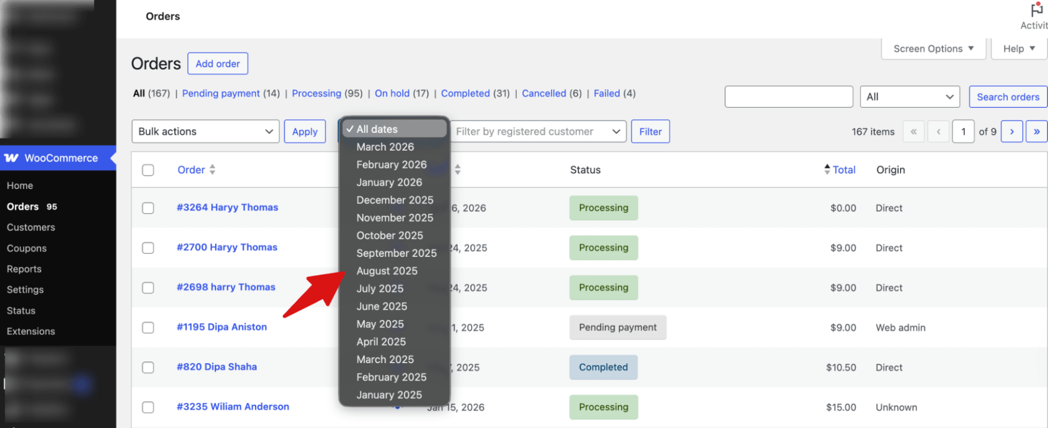Open order #820 Dipa Shaha
Image resolution: width=1048 pixels, height=428 pixels.
tap(217, 366)
